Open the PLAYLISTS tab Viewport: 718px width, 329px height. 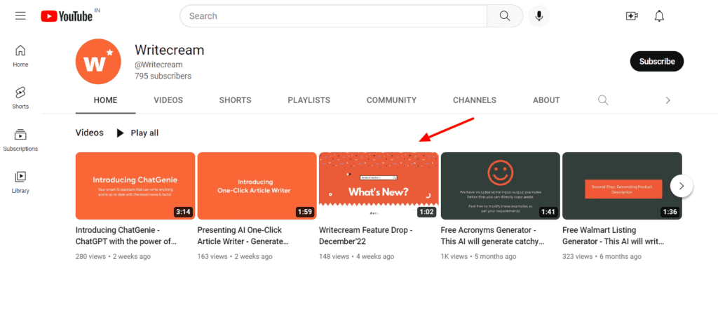(x=309, y=100)
